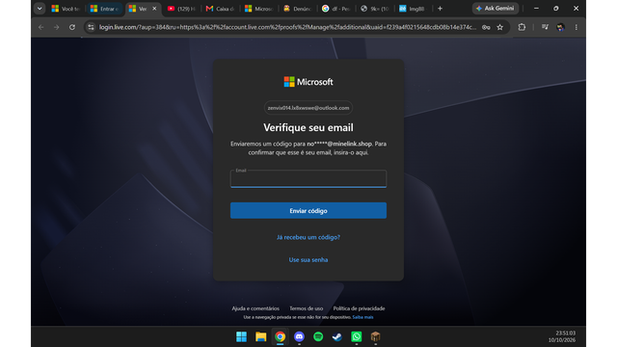This screenshot has height=347, width=617.
Task: Open the brown box app on taskbar
Action: coord(375,336)
